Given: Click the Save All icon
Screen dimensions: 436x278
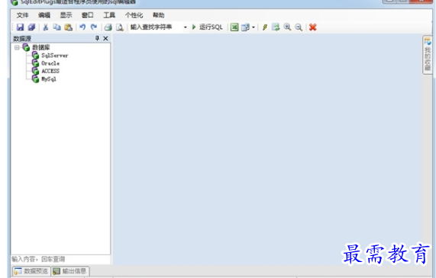Looking at the screenshot, I should (x=31, y=27).
